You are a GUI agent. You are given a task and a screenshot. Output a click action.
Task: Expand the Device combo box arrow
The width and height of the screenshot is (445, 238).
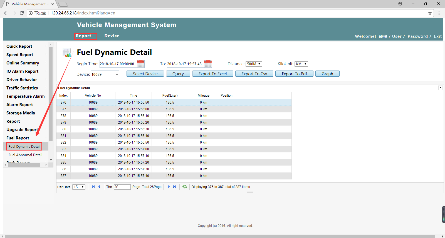(117, 74)
